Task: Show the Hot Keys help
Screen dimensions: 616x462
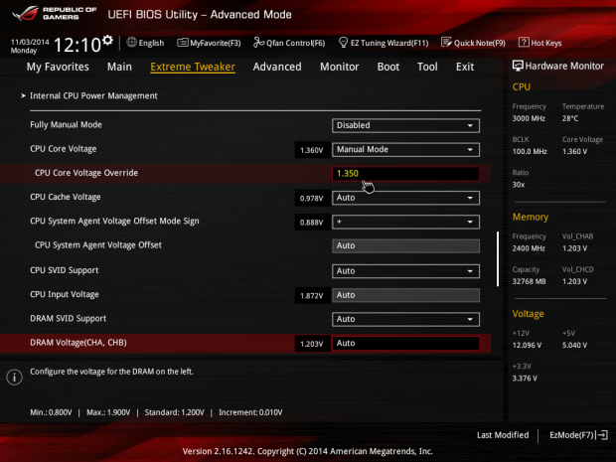Action: point(539,44)
